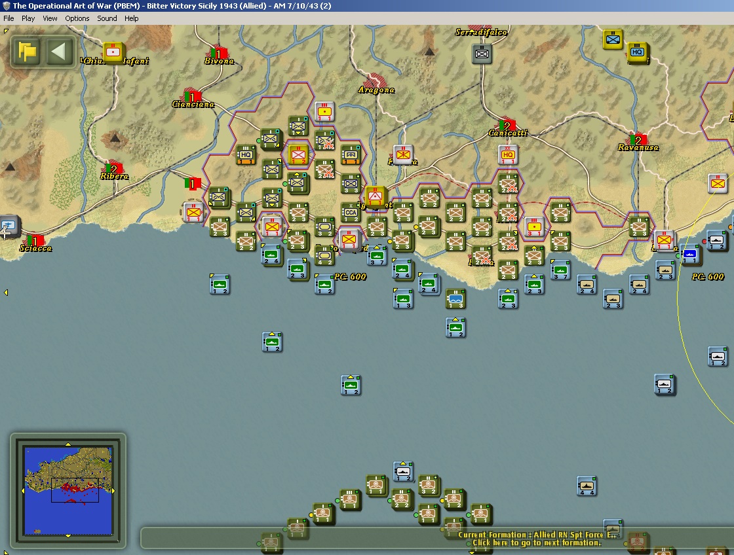Select the blue naval unit marked 1-1
734x555 pixels.
[x=689, y=255]
